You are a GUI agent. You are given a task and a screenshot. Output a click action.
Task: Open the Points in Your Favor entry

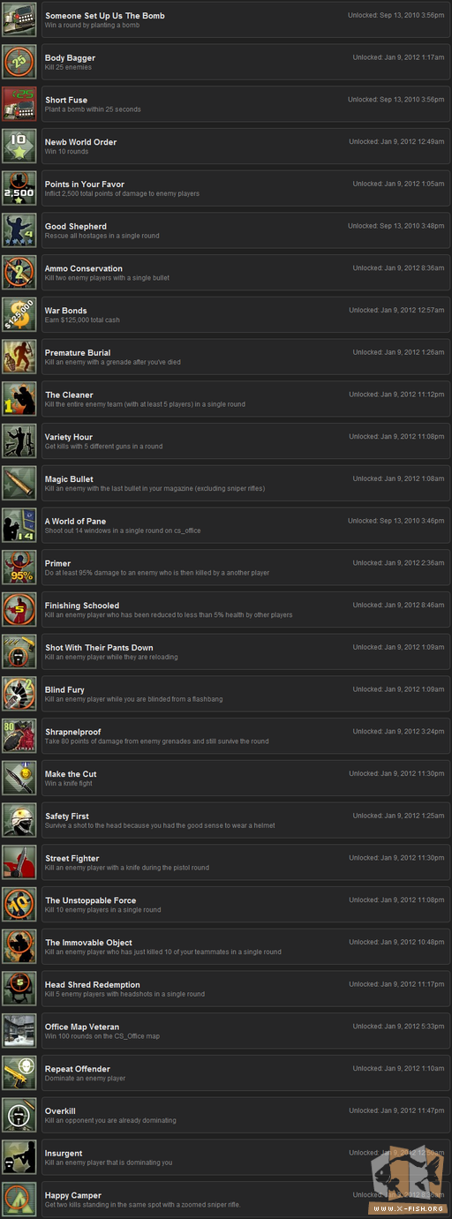tap(245, 188)
